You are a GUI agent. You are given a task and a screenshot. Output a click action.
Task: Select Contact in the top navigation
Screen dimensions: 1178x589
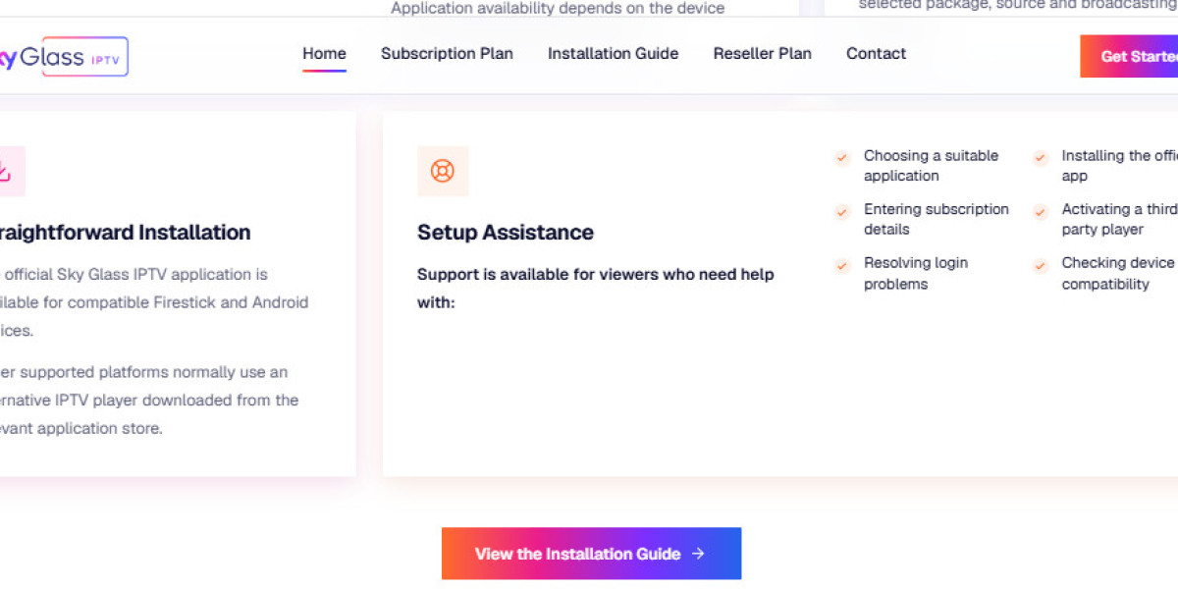(877, 54)
